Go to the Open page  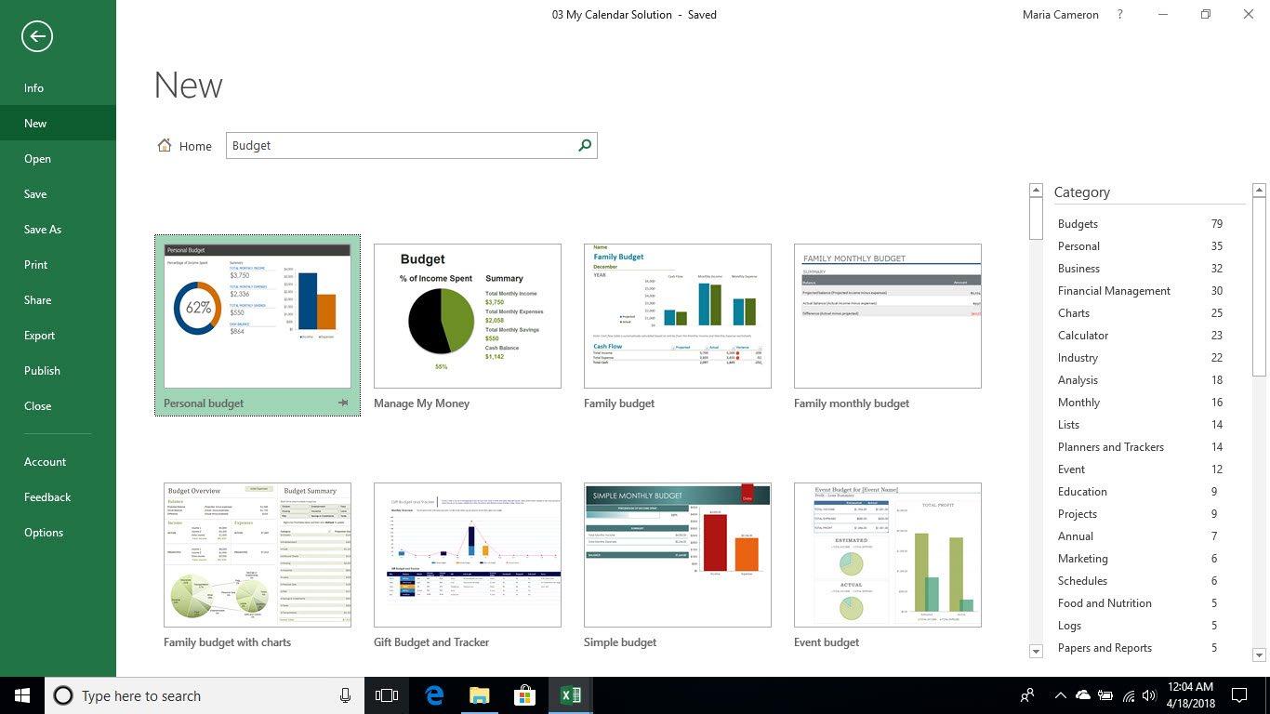(x=58, y=158)
